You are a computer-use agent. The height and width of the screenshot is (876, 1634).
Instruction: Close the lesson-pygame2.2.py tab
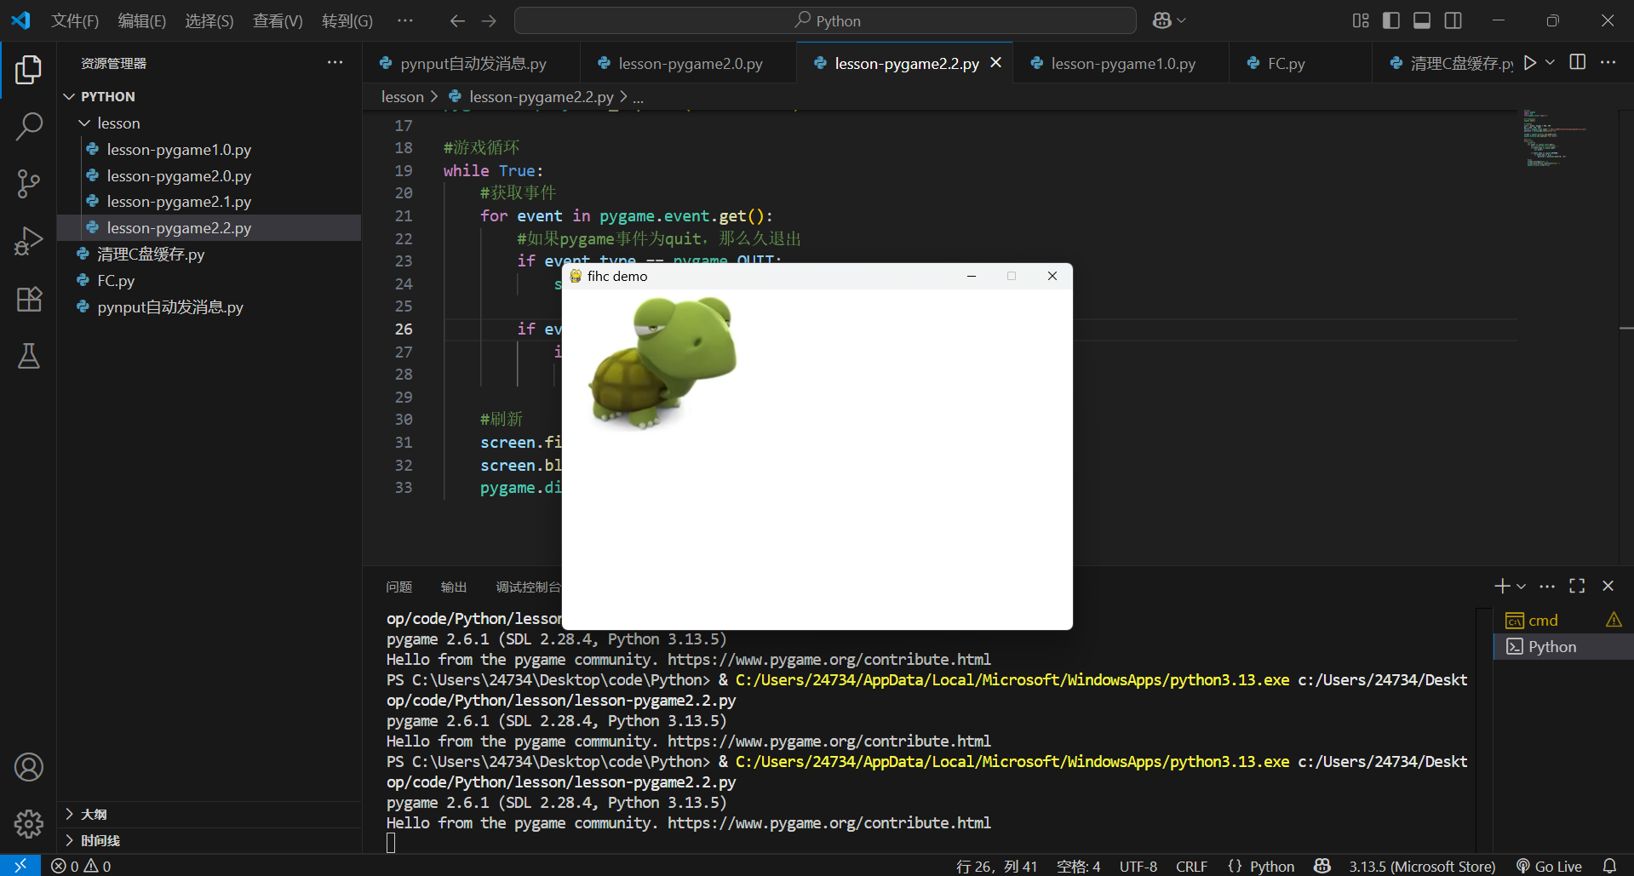click(995, 63)
